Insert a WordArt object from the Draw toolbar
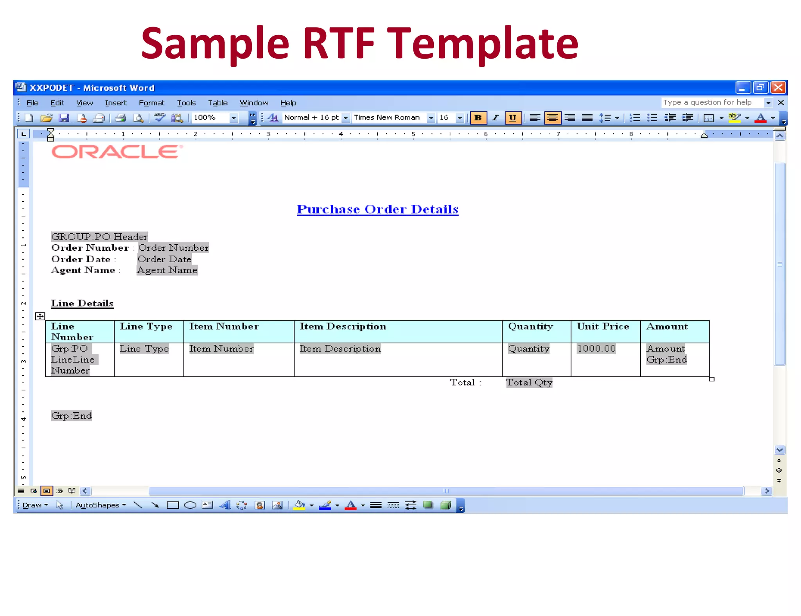 [x=225, y=505]
